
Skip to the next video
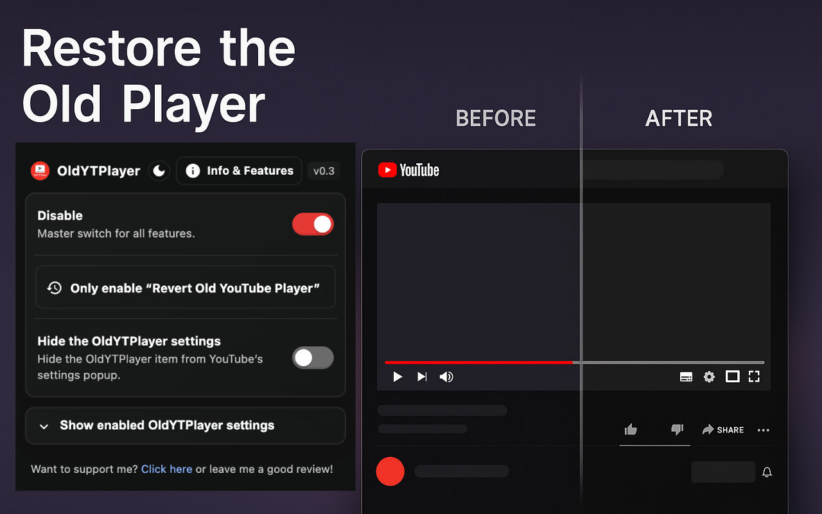pos(421,377)
